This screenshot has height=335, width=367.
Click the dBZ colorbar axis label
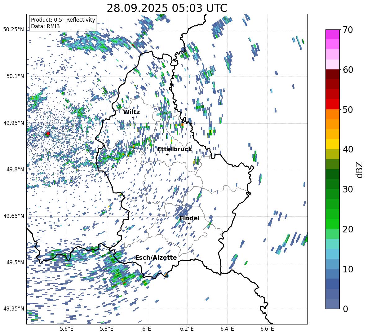coord(360,170)
